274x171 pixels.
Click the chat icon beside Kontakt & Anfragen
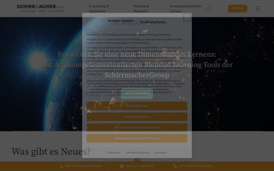point(121,166)
